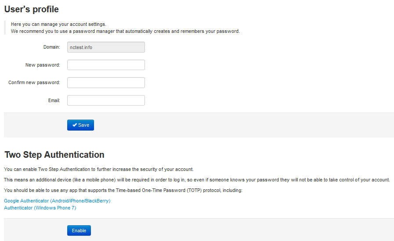The image size is (394, 241).
Task: Click the New password label
Action: tap(43, 65)
